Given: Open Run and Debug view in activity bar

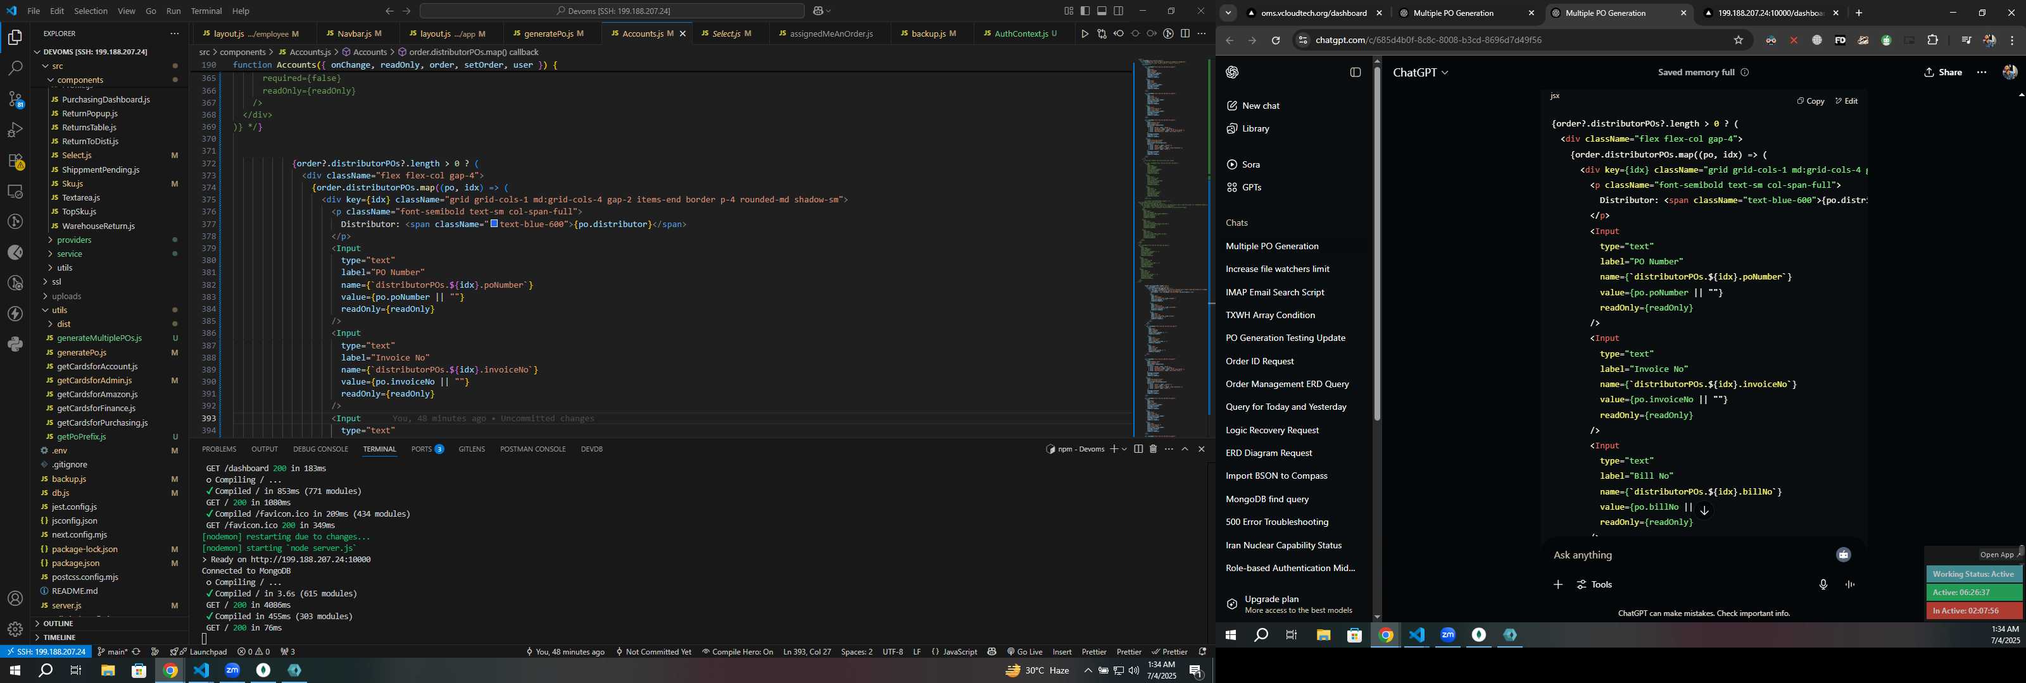Looking at the screenshot, I should point(15,130).
